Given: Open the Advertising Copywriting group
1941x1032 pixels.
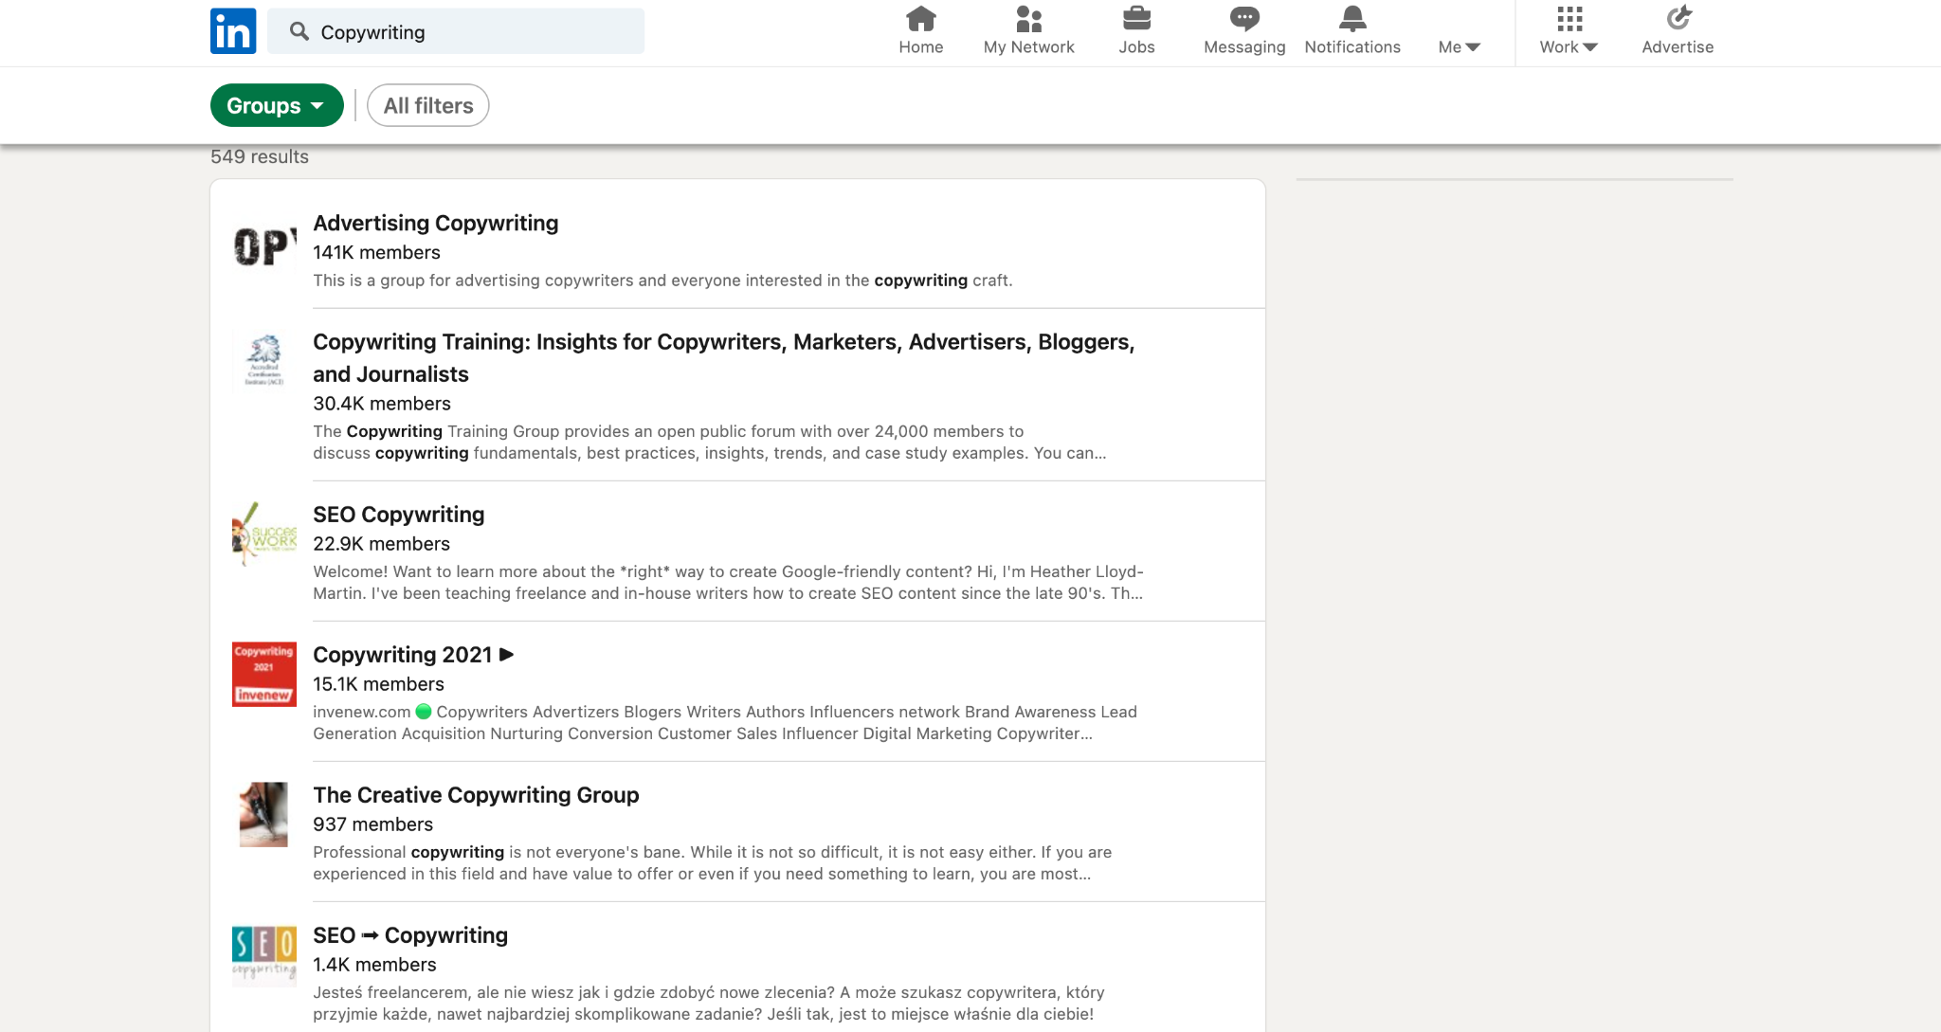Looking at the screenshot, I should (435, 223).
